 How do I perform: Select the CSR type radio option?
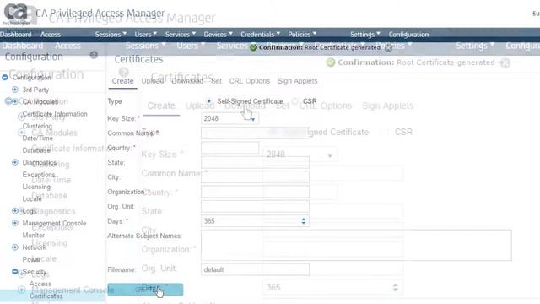[x=294, y=101]
